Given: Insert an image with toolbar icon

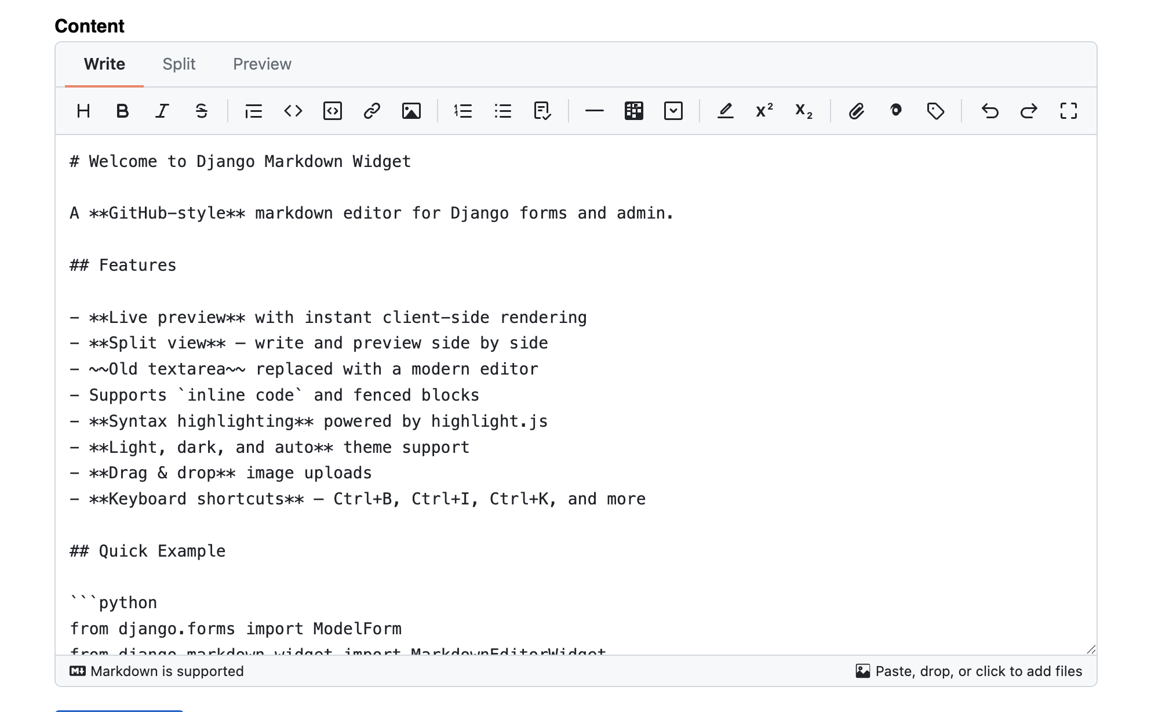Looking at the screenshot, I should 411,111.
